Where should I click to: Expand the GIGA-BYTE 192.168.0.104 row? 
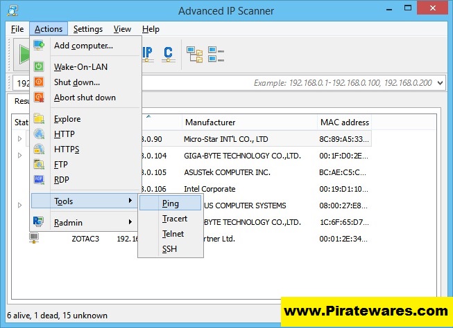19,156
